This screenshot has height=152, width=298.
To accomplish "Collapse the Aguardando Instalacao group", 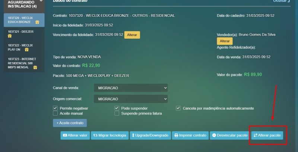I will point(41,2).
